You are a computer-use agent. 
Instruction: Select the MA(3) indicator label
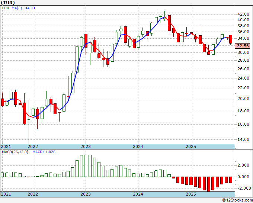(17, 8)
